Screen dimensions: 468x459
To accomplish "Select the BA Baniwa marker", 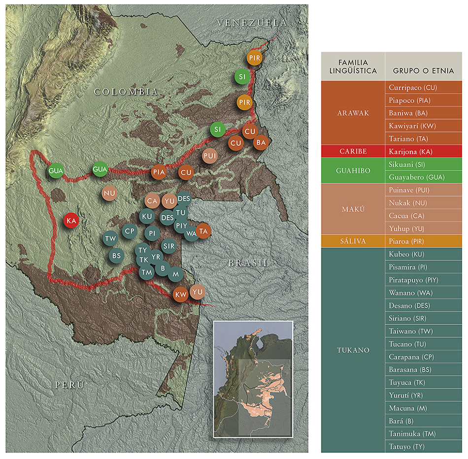I will tap(261, 142).
